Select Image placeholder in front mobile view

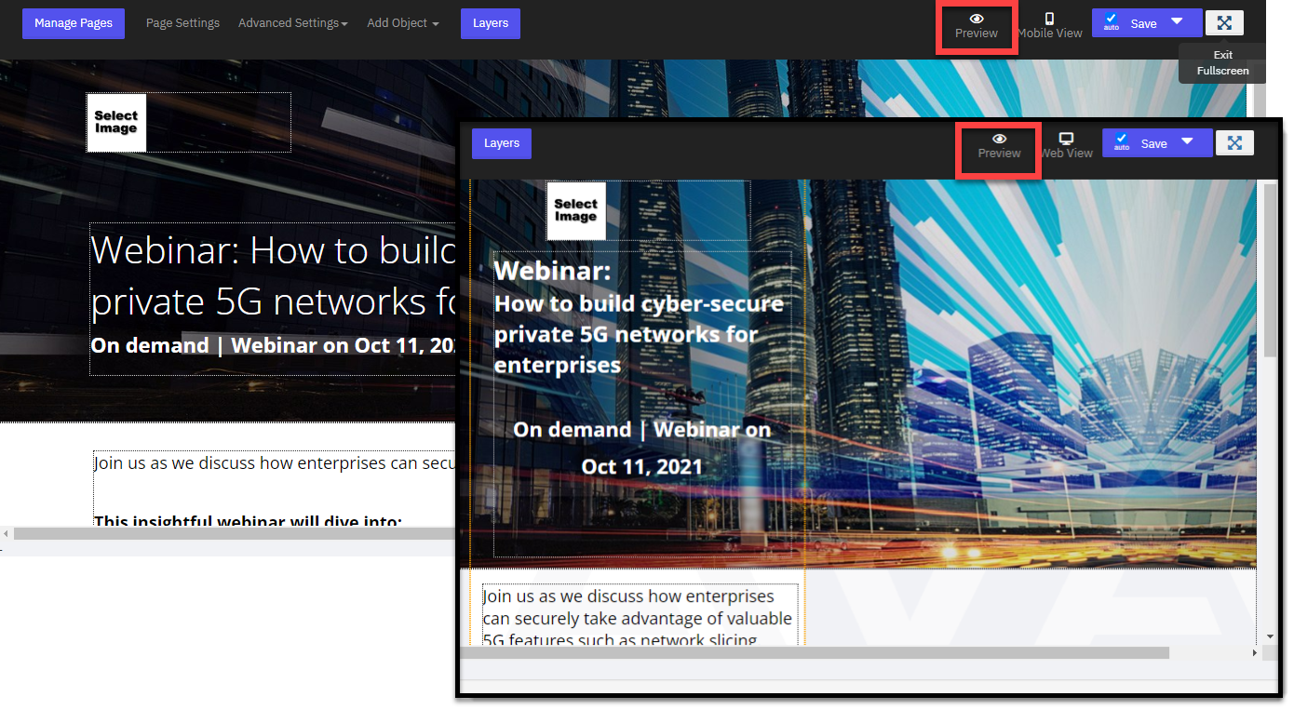pos(576,210)
